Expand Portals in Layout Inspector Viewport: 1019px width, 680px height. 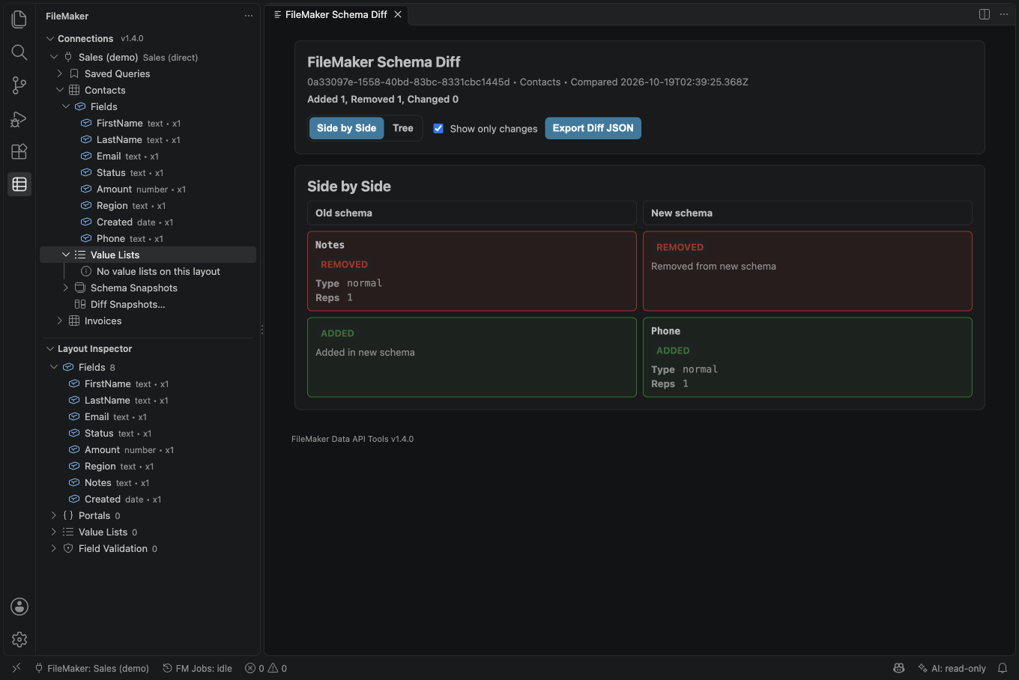(x=54, y=515)
